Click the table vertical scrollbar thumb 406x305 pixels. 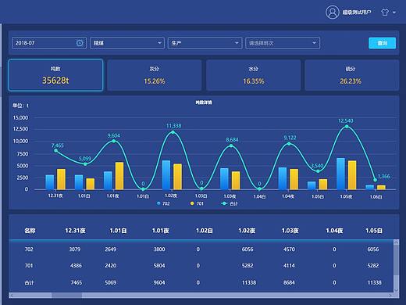pos(396,260)
